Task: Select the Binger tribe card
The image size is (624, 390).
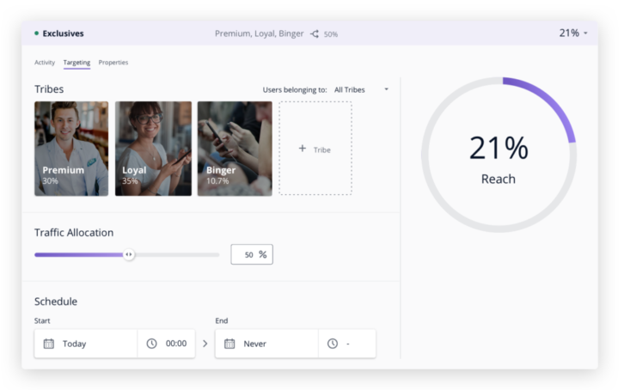Action: click(x=235, y=149)
